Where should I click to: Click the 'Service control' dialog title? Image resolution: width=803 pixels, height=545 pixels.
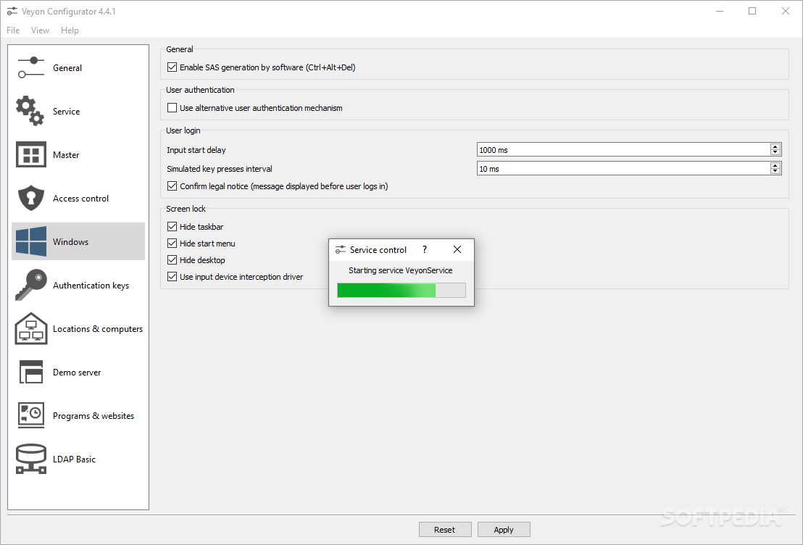(x=378, y=250)
